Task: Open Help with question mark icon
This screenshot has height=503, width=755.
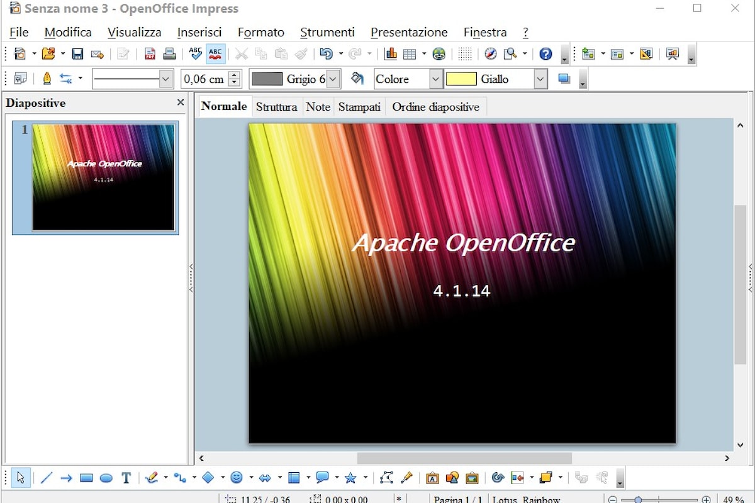Action: pos(545,54)
